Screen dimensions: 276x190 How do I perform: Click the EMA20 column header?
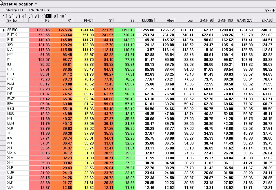tap(263, 21)
